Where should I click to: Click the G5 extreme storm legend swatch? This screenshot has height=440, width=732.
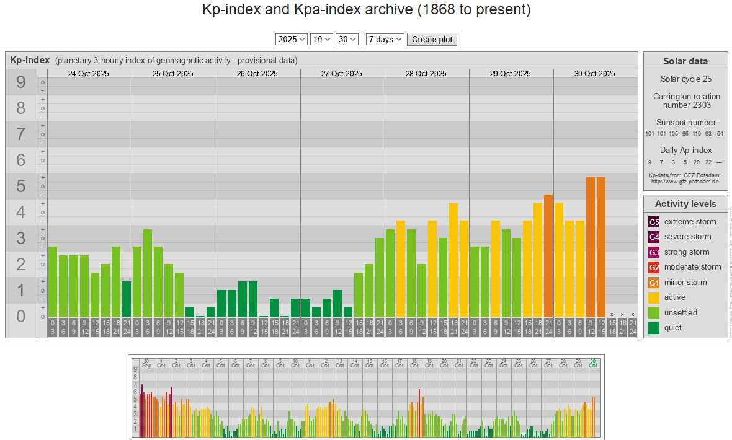(x=654, y=222)
